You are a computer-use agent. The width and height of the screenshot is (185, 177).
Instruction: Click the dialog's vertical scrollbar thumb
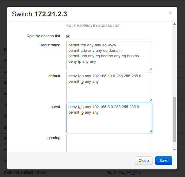click(174, 119)
